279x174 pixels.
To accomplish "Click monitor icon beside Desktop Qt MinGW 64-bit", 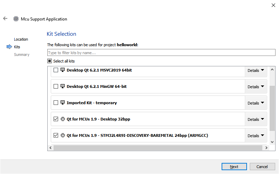I will click(63, 86).
